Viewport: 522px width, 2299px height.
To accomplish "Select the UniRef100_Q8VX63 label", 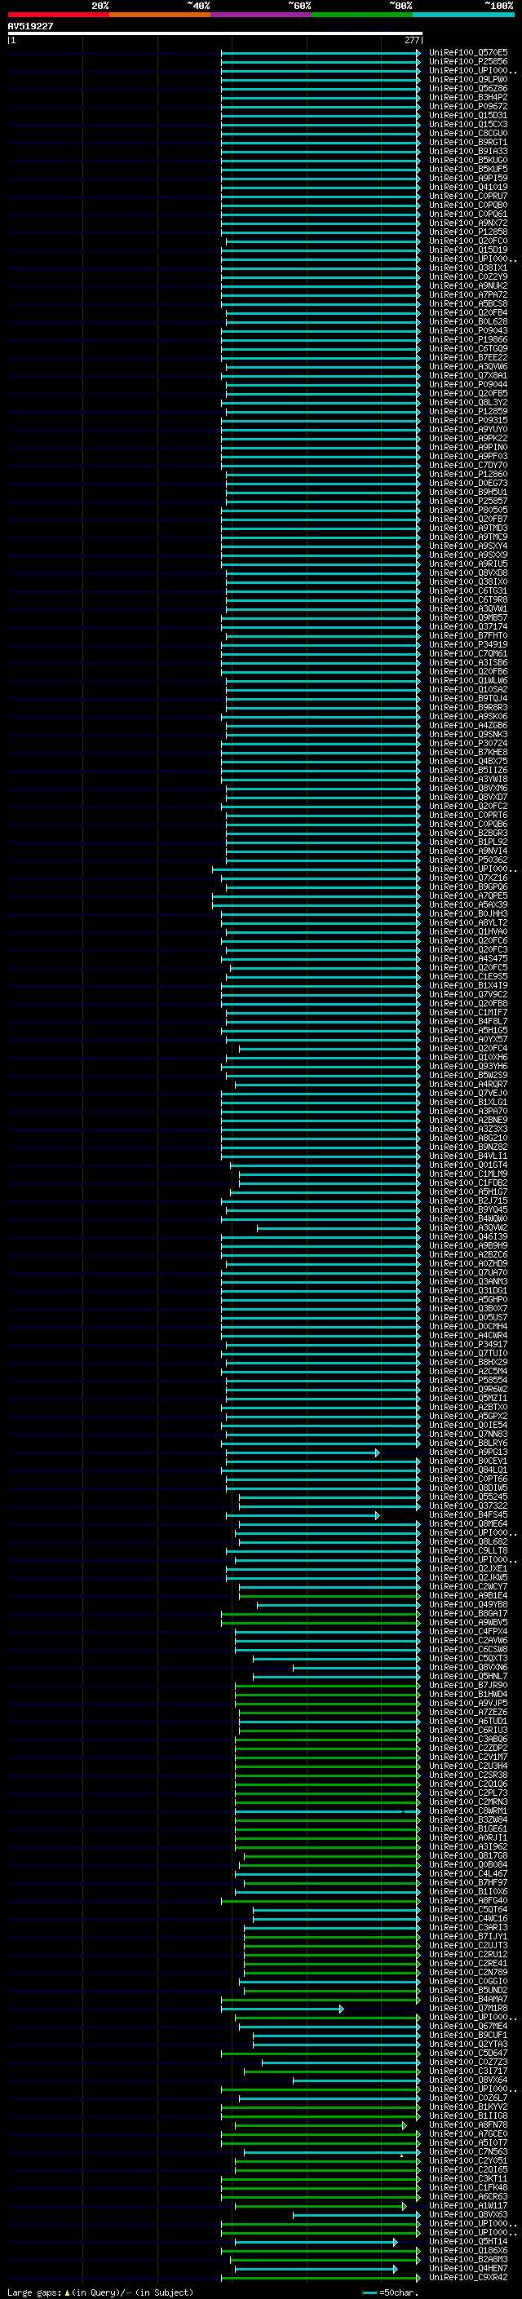I will point(468,2214).
